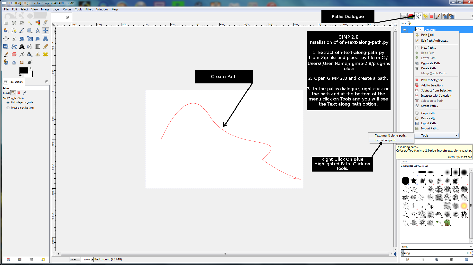Select the Paintbrush tool
The width and height of the screenshot is (474, 265).
[6, 54]
